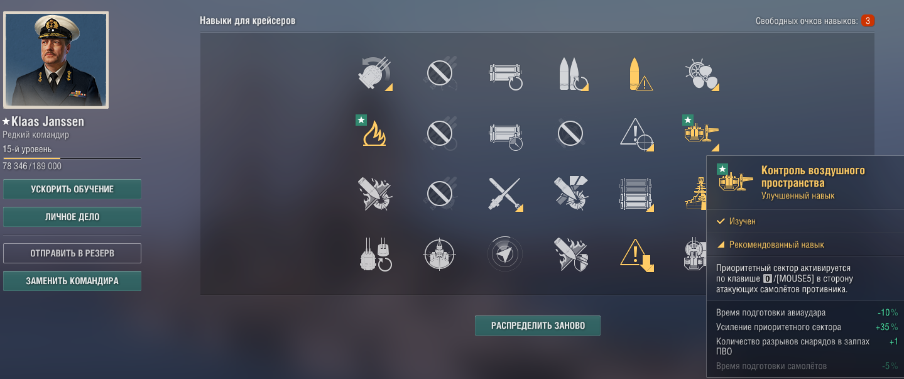The image size is (904, 379).
Task: Click the commander experience progress bar
Action: pos(72,158)
